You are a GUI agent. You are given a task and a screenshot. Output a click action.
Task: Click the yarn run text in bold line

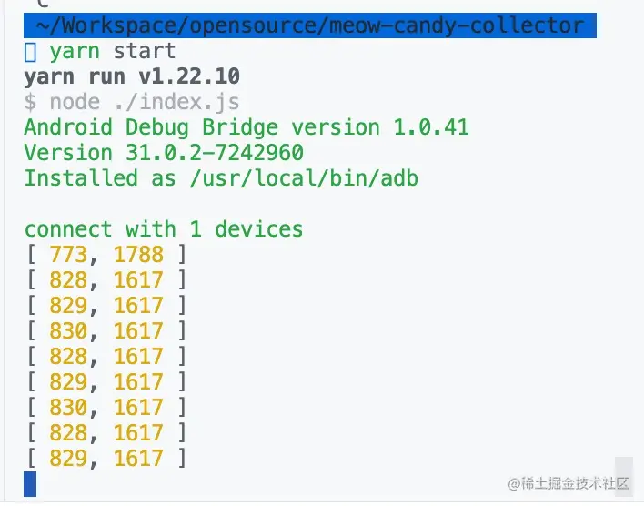tap(75, 76)
